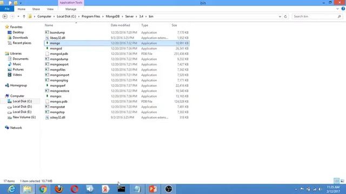Expand the chevron after Program Files

[103, 17]
